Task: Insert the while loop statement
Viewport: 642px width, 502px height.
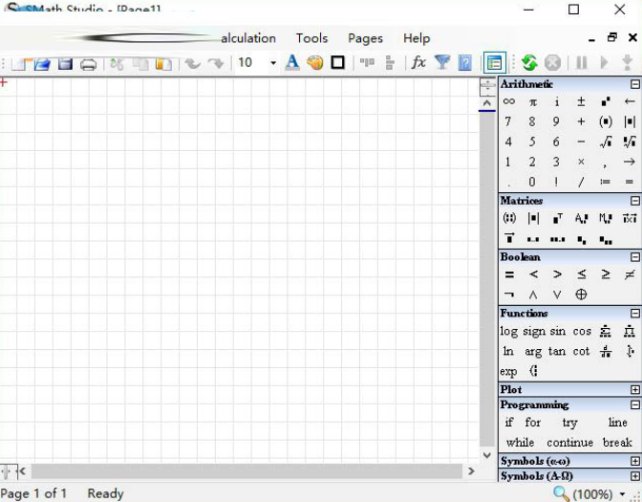Action: (520, 443)
